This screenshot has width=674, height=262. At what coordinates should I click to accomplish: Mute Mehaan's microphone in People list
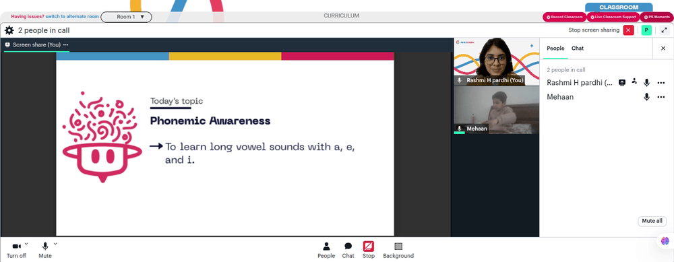click(646, 97)
